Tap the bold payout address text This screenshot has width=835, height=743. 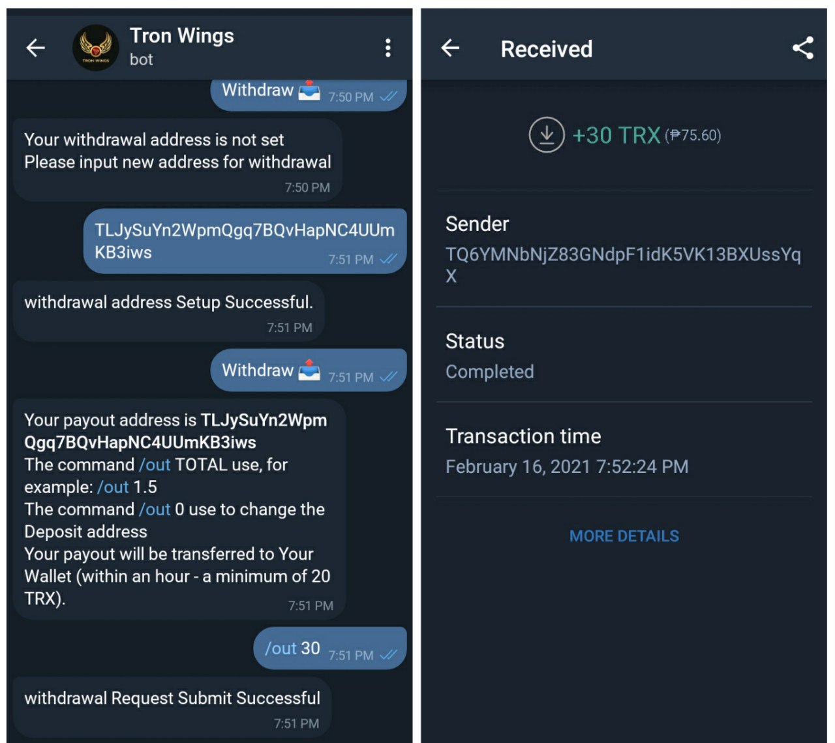tap(176, 431)
